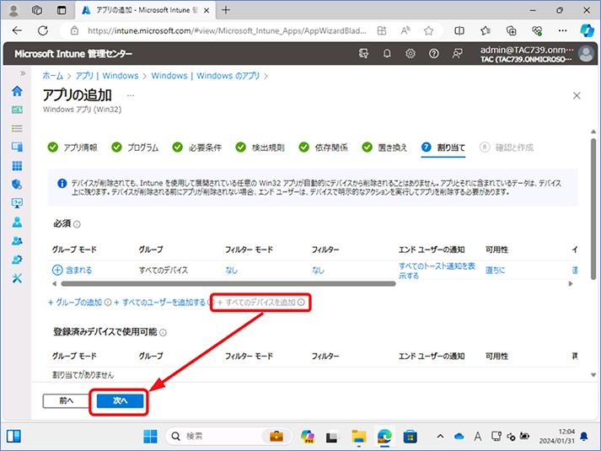Open the help question mark icon

pos(433,54)
